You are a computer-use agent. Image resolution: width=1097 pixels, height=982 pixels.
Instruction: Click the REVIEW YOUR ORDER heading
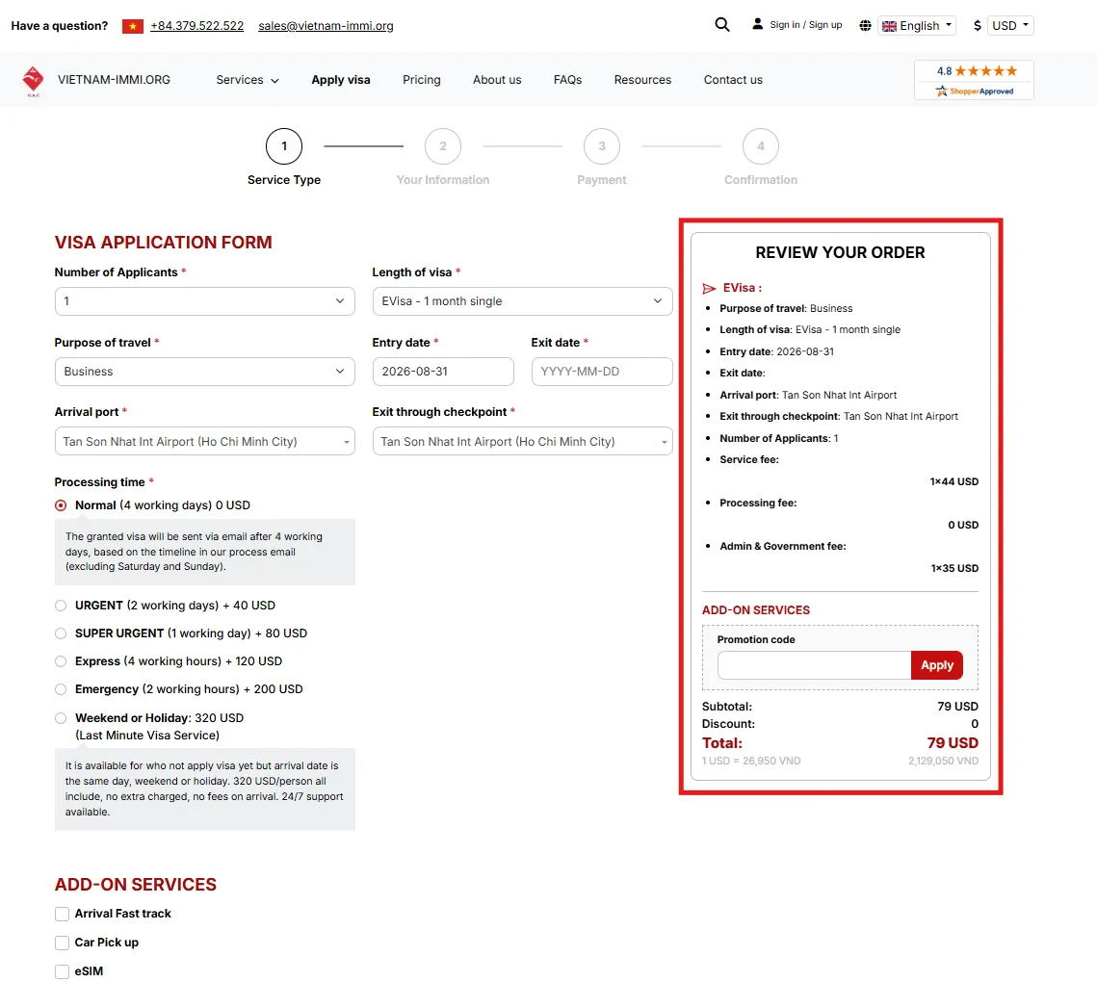840,252
